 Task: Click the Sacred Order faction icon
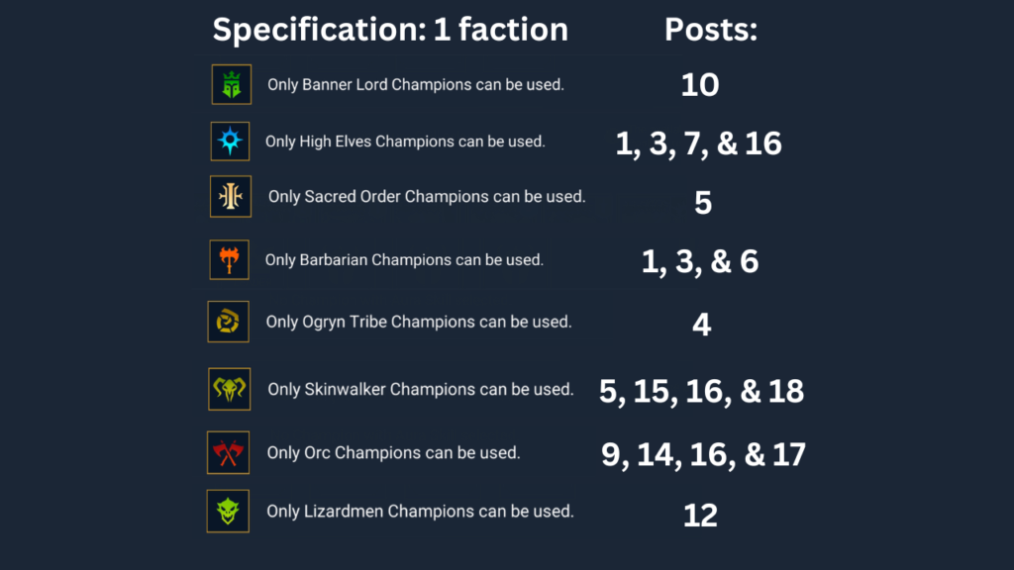231,197
